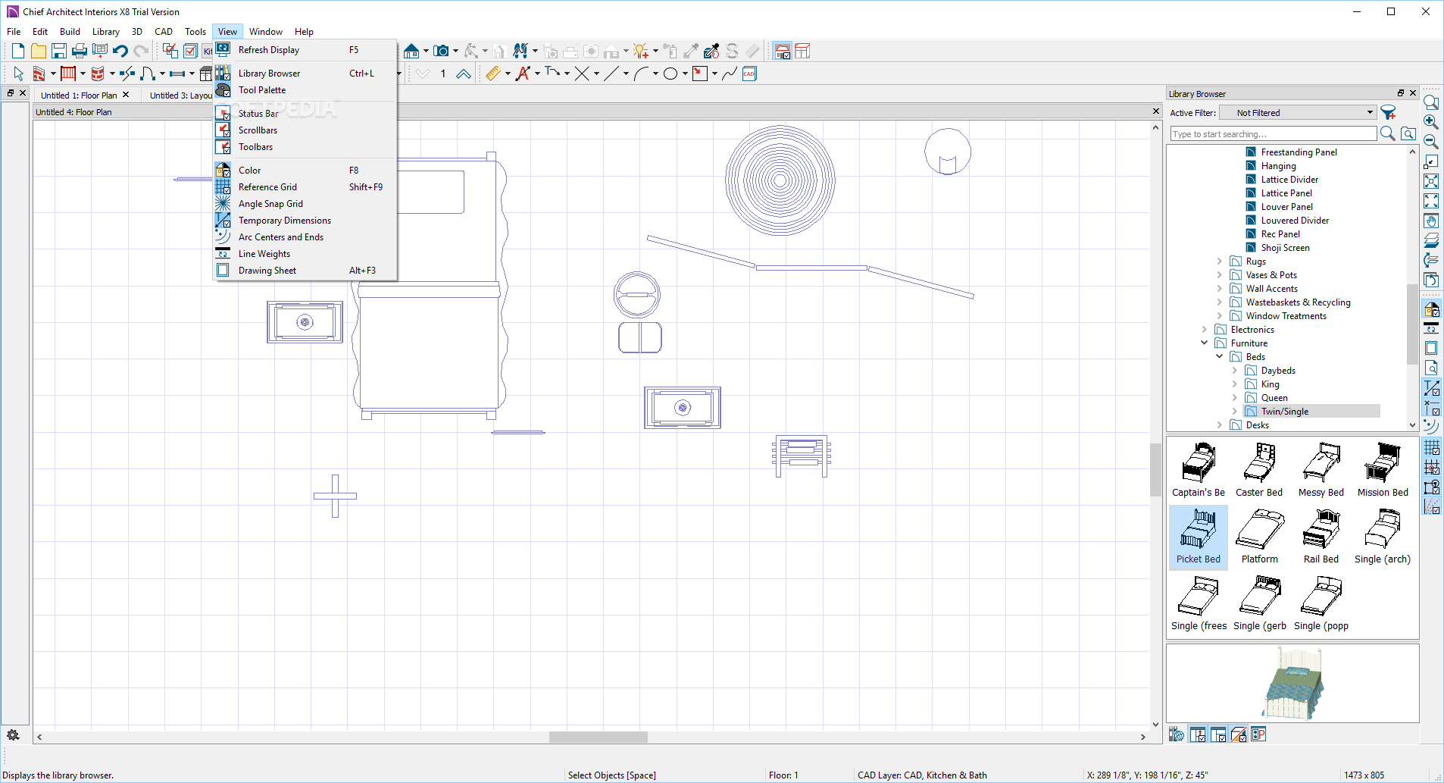Click the Print icon in the toolbar
Image resolution: width=1444 pixels, height=783 pixels.
click(x=80, y=51)
